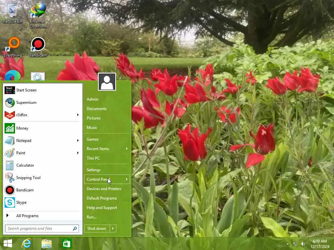Open Devices and Printers
This screenshot has width=334, height=250.
tap(104, 189)
